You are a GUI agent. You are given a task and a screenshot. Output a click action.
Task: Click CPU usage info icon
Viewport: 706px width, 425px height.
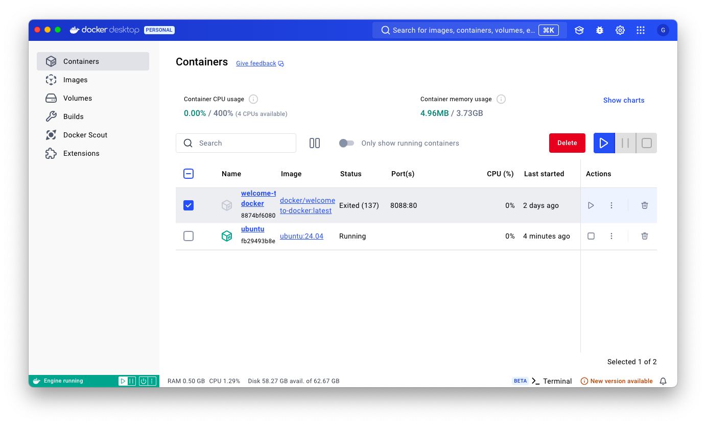[253, 99]
